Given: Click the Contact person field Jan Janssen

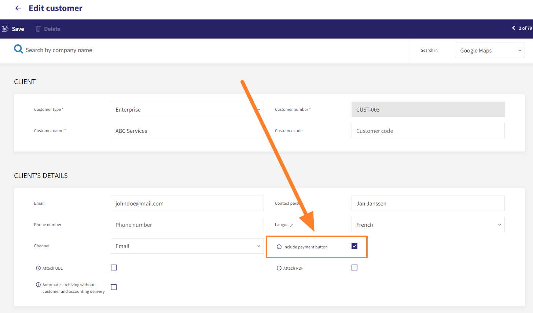Looking at the screenshot, I should click(x=428, y=203).
